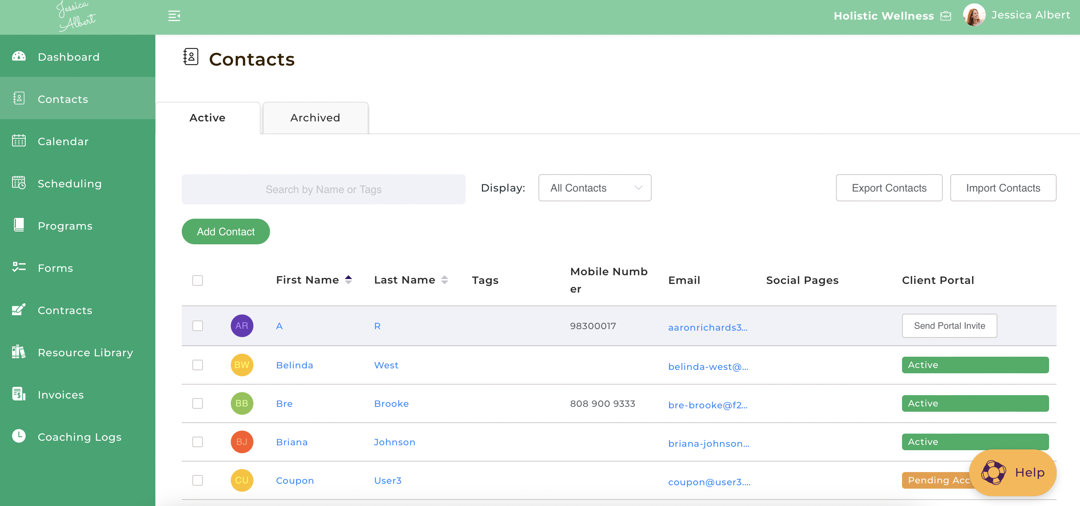This screenshot has width=1080, height=506.
Task: Check the box for Belinda West
Action: tap(198, 365)
